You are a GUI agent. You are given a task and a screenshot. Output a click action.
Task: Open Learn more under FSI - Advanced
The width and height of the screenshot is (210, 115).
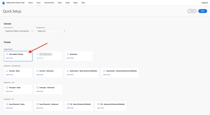click(x=101, y=108)
